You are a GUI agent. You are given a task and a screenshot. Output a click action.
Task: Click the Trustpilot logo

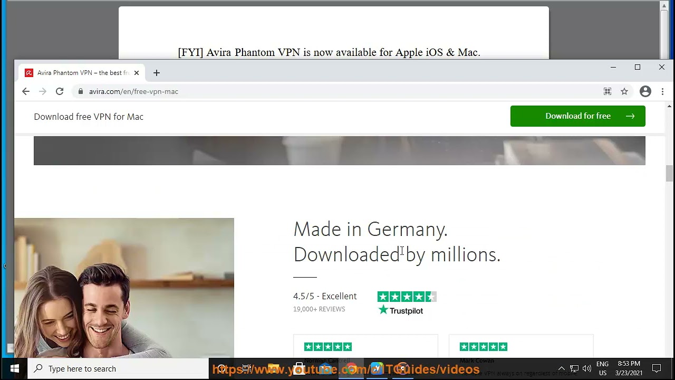click(401, 310)
